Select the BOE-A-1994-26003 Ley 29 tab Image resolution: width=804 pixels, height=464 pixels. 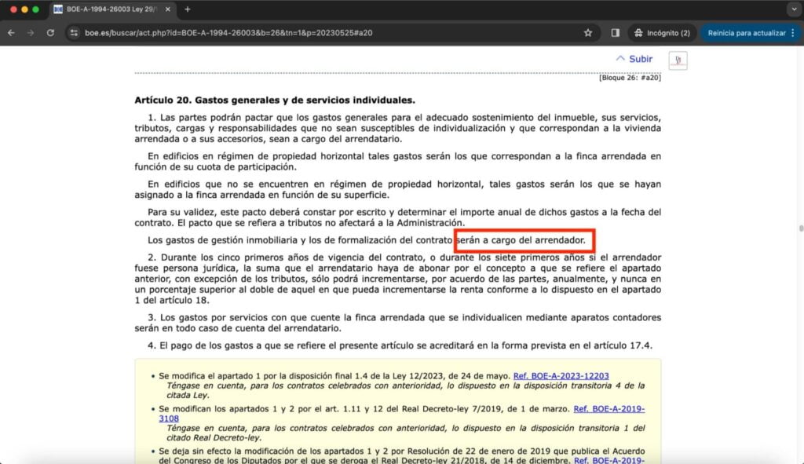click(111, 9)
